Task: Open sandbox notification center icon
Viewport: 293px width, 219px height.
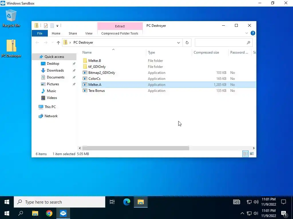Action: pos(284,202)
